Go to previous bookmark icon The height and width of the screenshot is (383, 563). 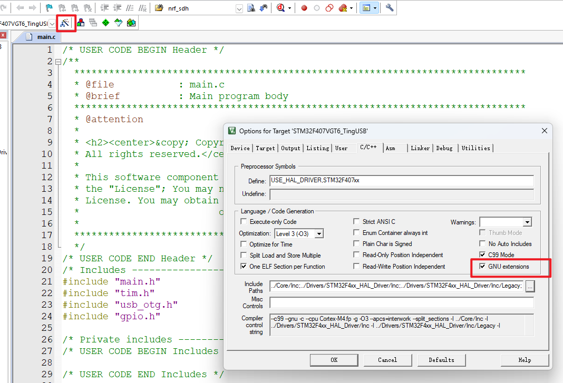62,7
